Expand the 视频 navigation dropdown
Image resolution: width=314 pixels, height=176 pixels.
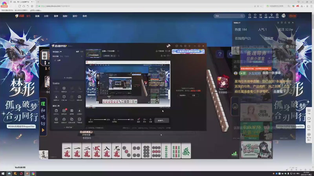65,16
